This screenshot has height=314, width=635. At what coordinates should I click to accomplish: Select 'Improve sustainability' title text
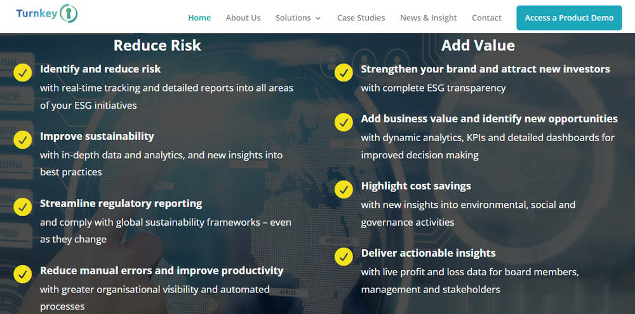point(97,136)
